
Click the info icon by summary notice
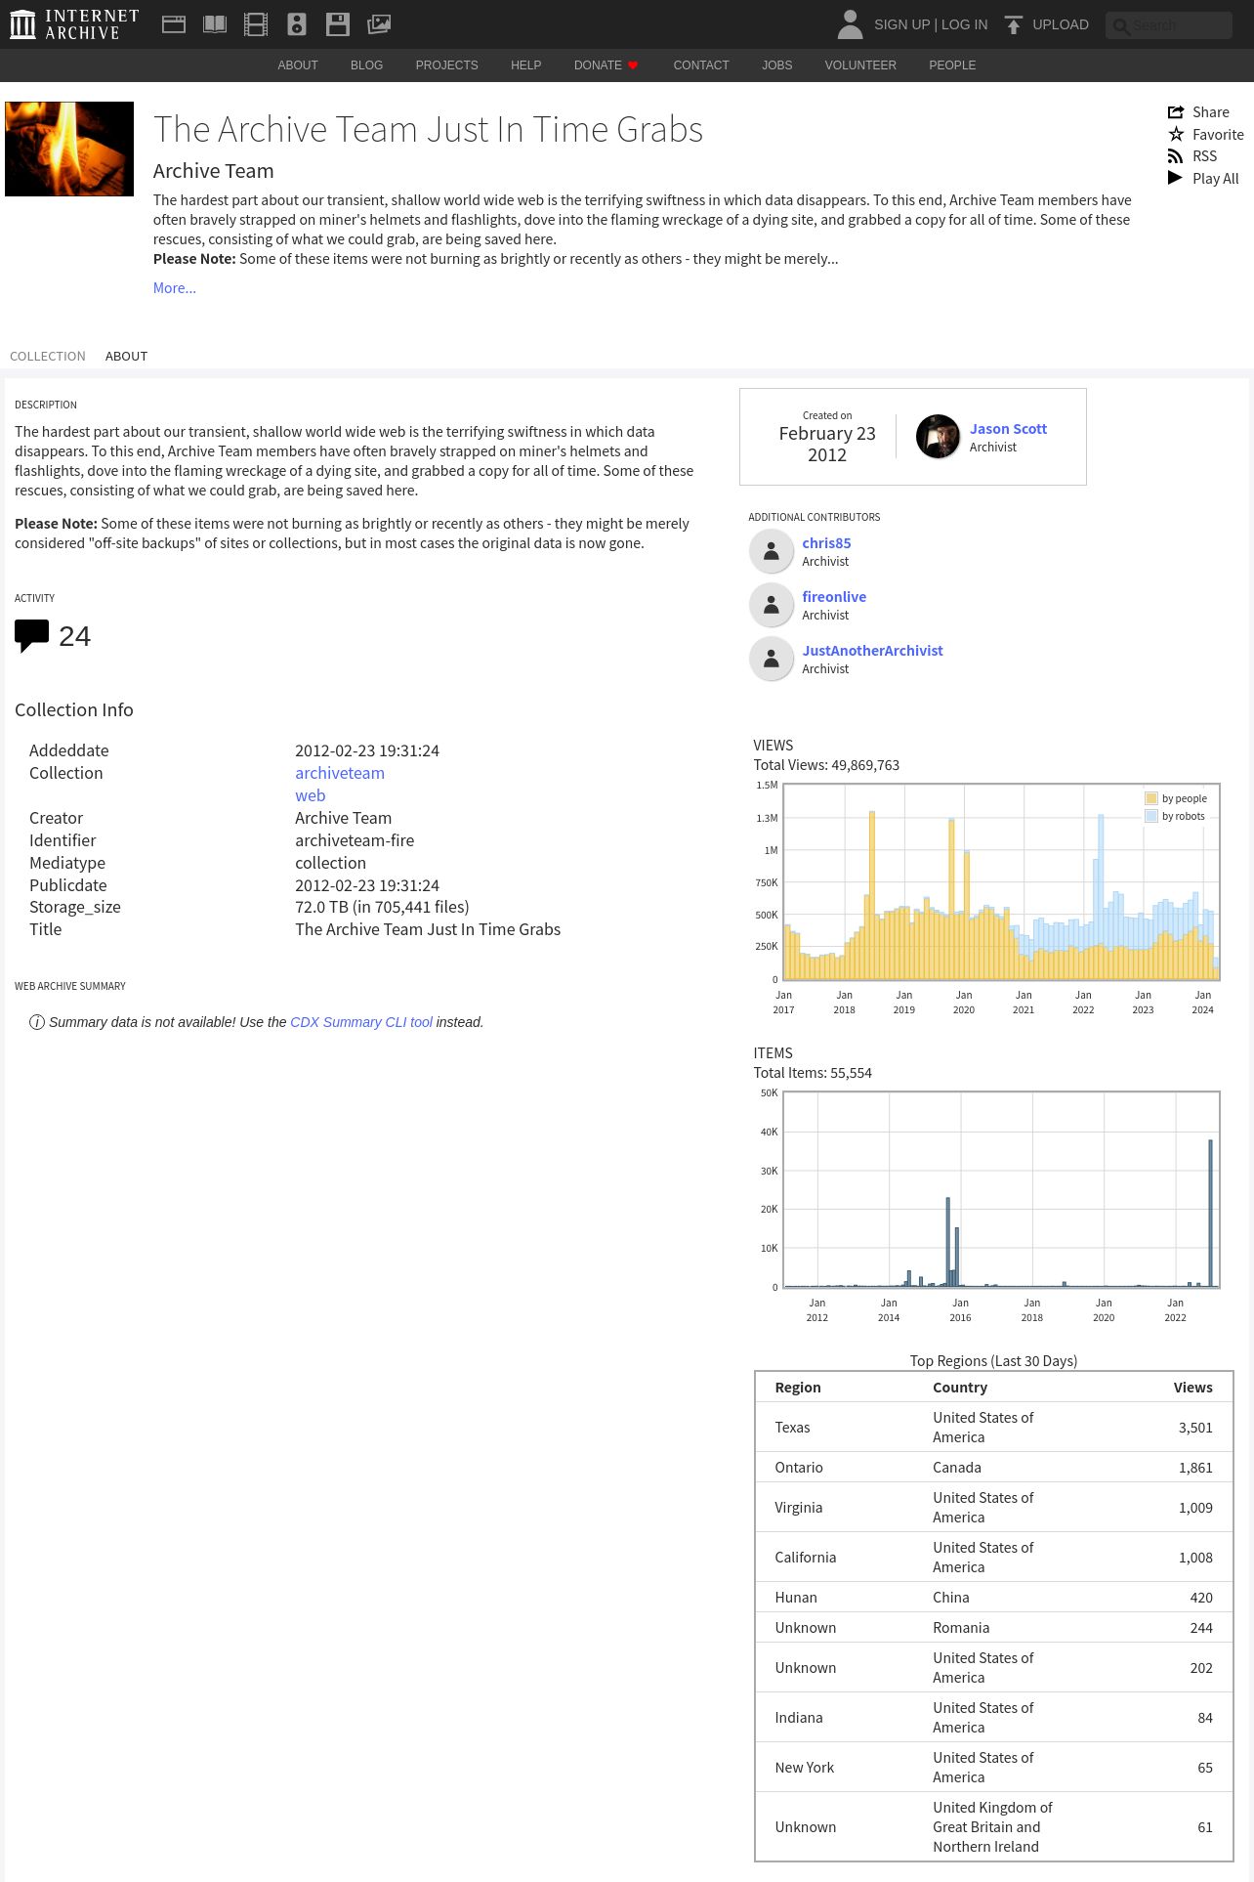tap(37, 1022)
